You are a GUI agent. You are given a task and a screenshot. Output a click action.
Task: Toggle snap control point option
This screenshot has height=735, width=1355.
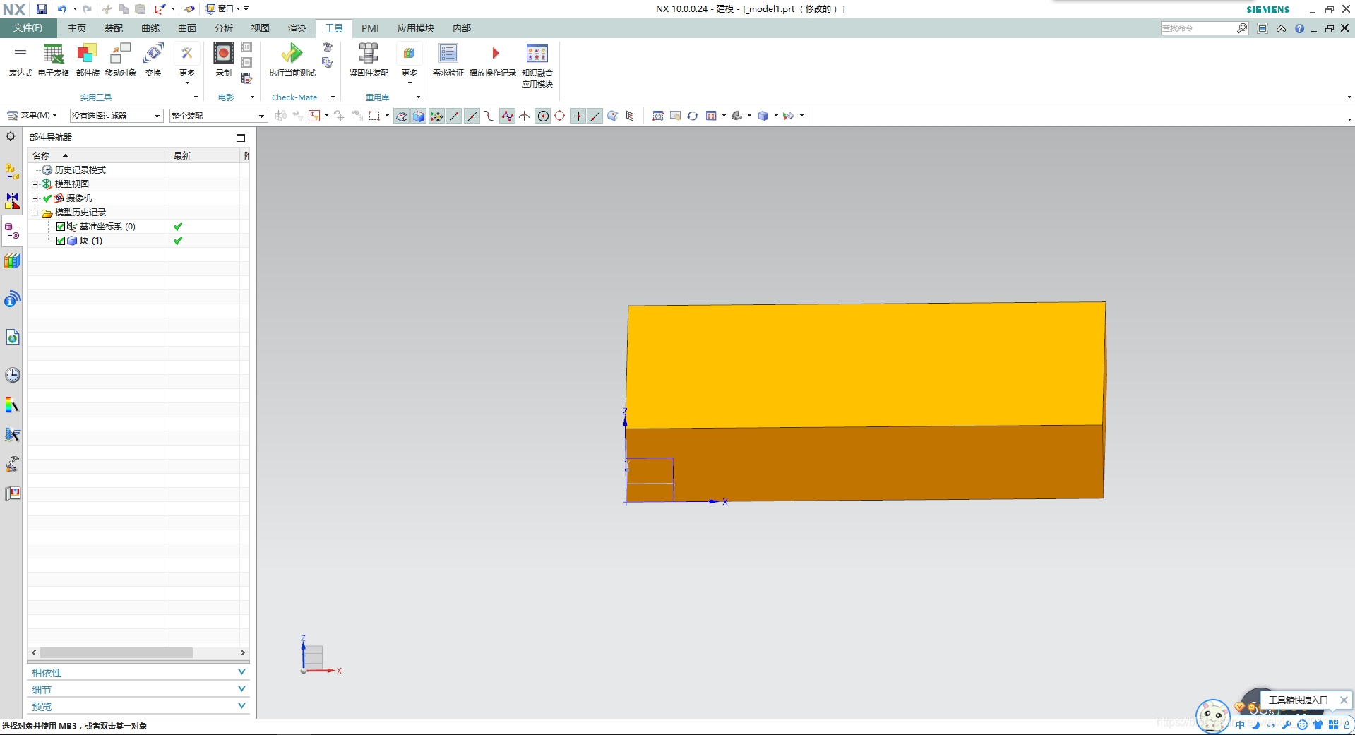[489, 116]
